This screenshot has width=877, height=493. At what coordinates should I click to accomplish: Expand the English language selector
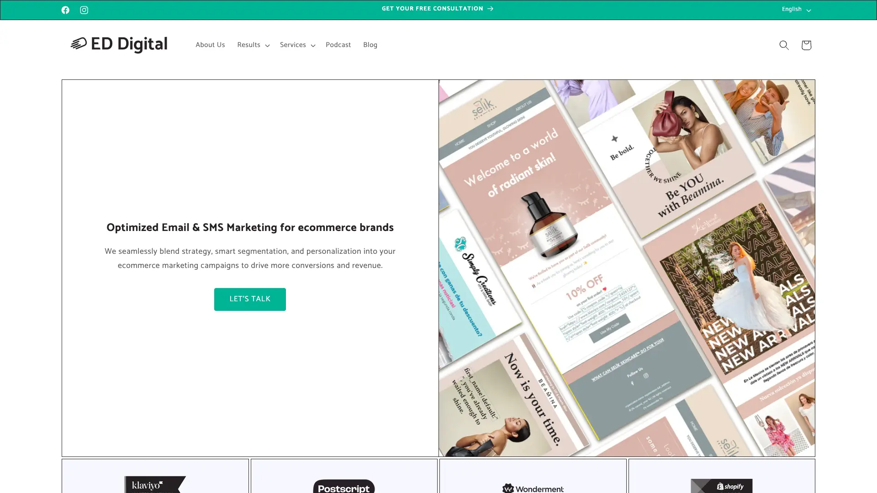click(x=795, y=9)
